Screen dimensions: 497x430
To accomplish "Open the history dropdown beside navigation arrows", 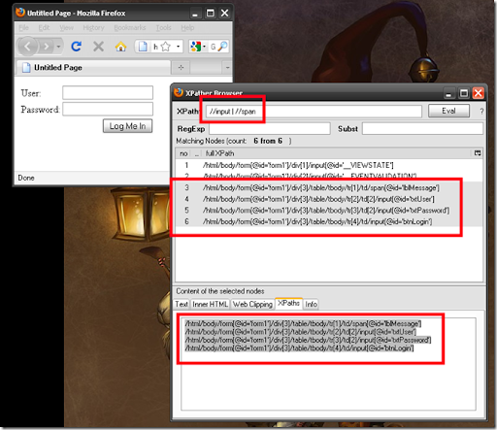I will click(x=58, y=47).
